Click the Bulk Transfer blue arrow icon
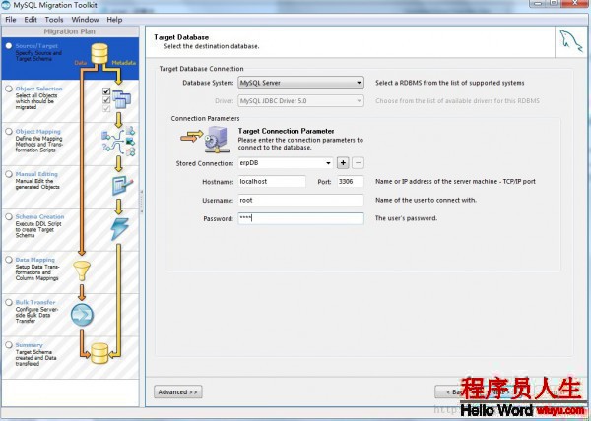 82,315
